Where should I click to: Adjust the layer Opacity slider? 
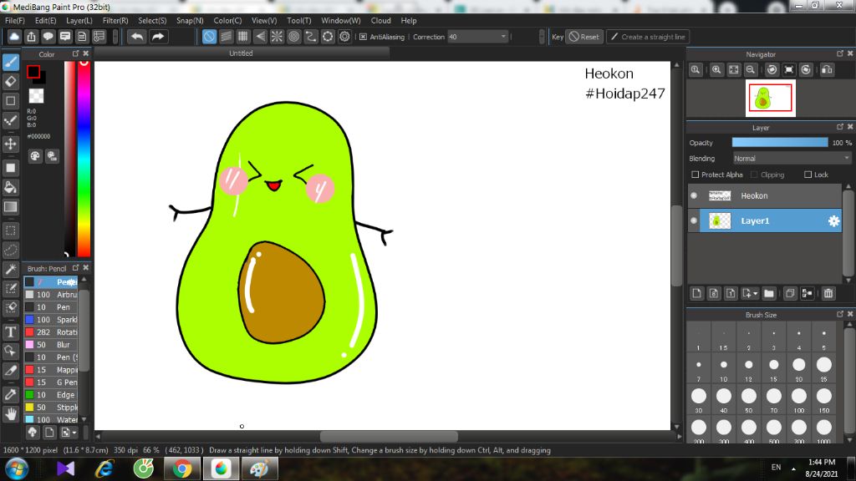click(x=780, y=142)
